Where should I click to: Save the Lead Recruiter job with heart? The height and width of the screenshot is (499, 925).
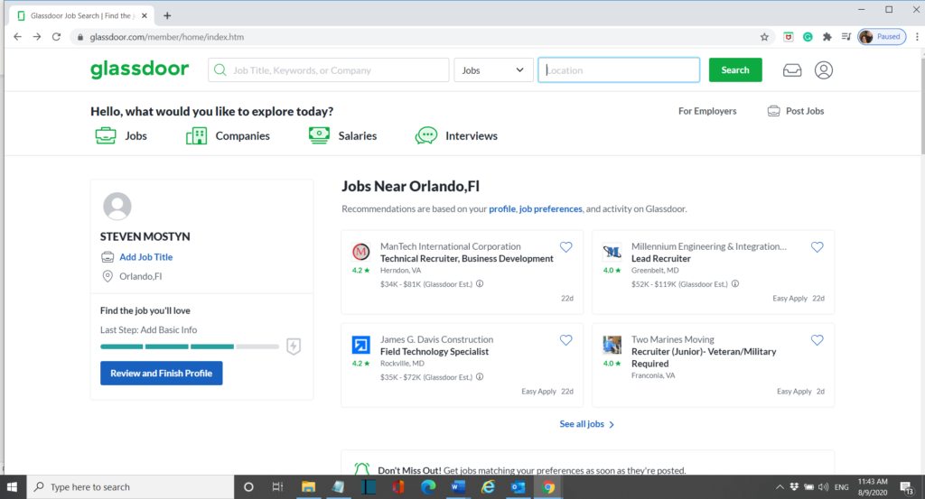click(817, 247)
